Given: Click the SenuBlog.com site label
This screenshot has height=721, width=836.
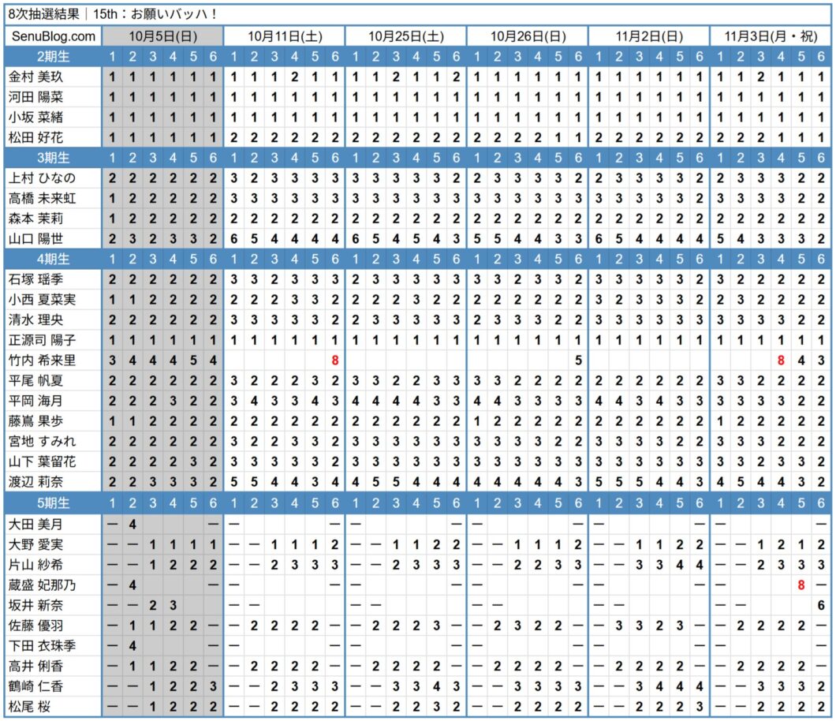Looking at the screenshot, I should click(x=54, y=37).
